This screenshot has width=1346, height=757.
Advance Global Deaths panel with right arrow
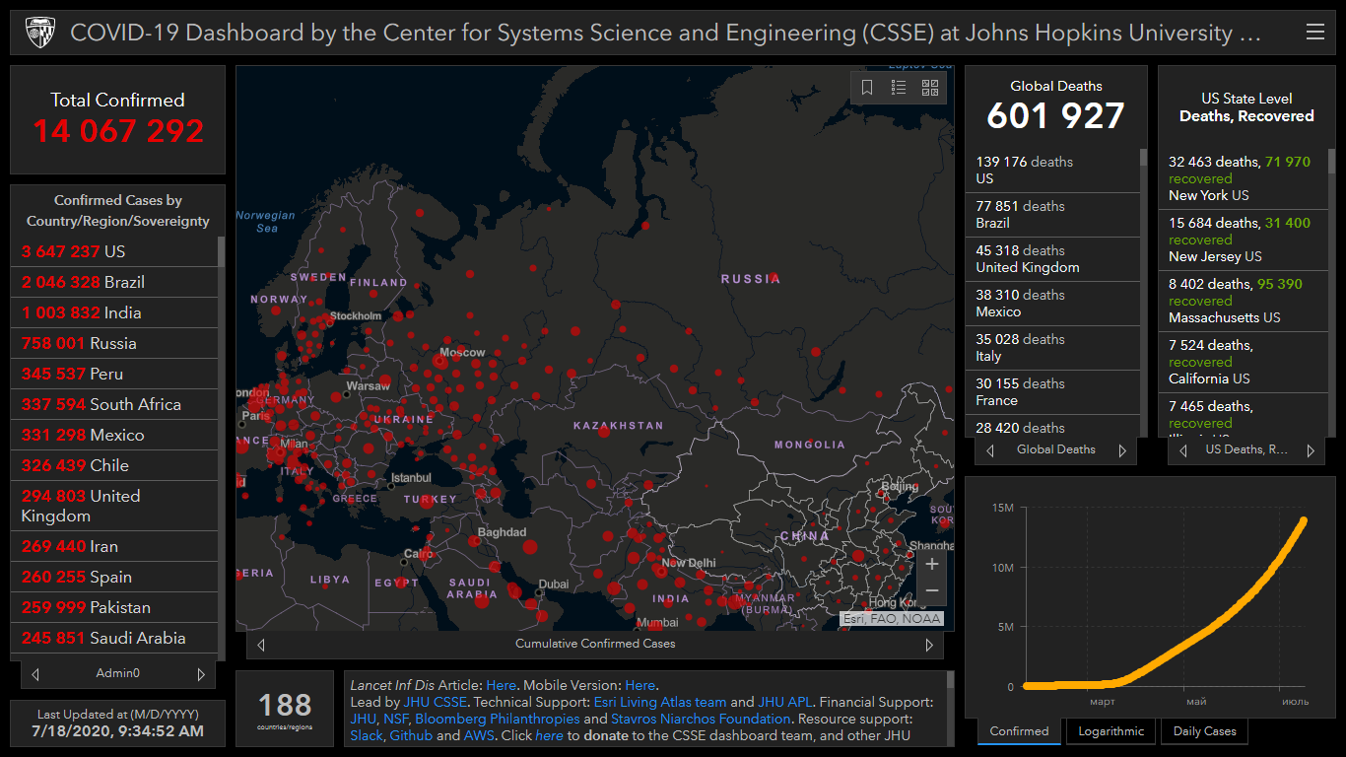tap(1121, 450)
